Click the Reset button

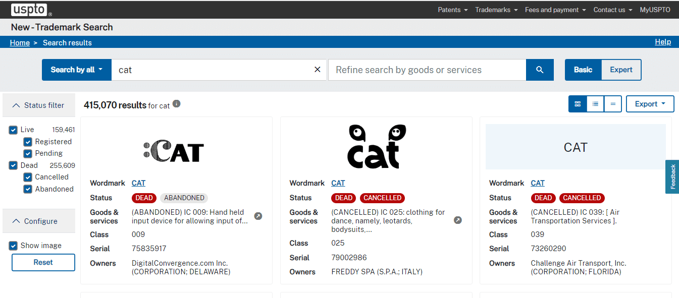coord(43,262)
